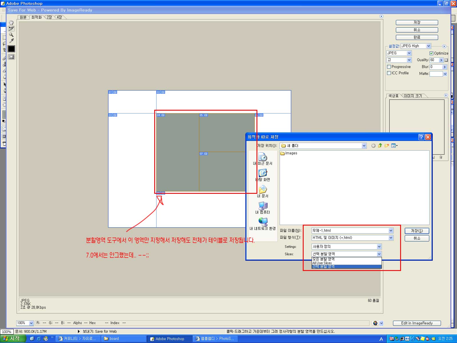457x343 pixels.
Task: Uncheck the Optimize checkbox
Action: pos(431,53)
